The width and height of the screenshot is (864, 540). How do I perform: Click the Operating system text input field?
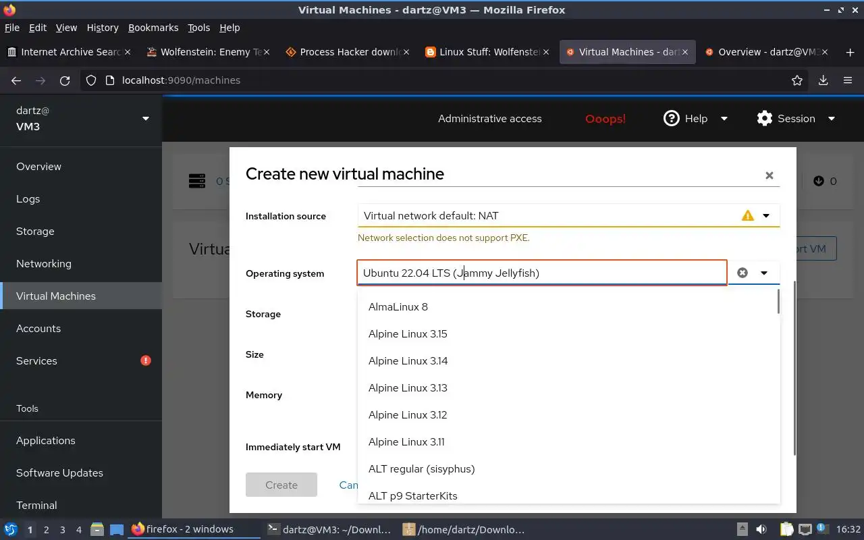click(542, 273)
